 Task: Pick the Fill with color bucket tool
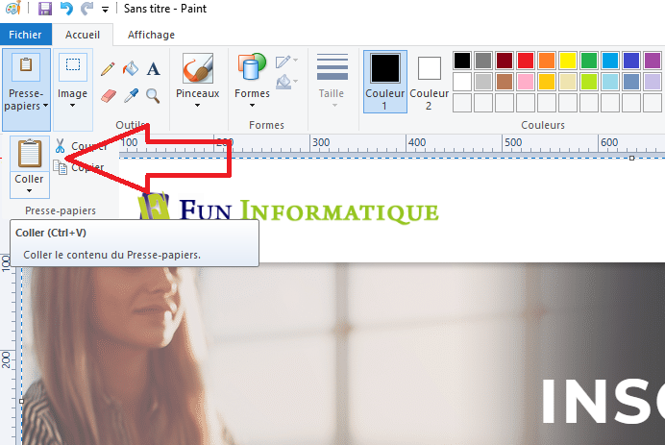[x=131, y=68]
